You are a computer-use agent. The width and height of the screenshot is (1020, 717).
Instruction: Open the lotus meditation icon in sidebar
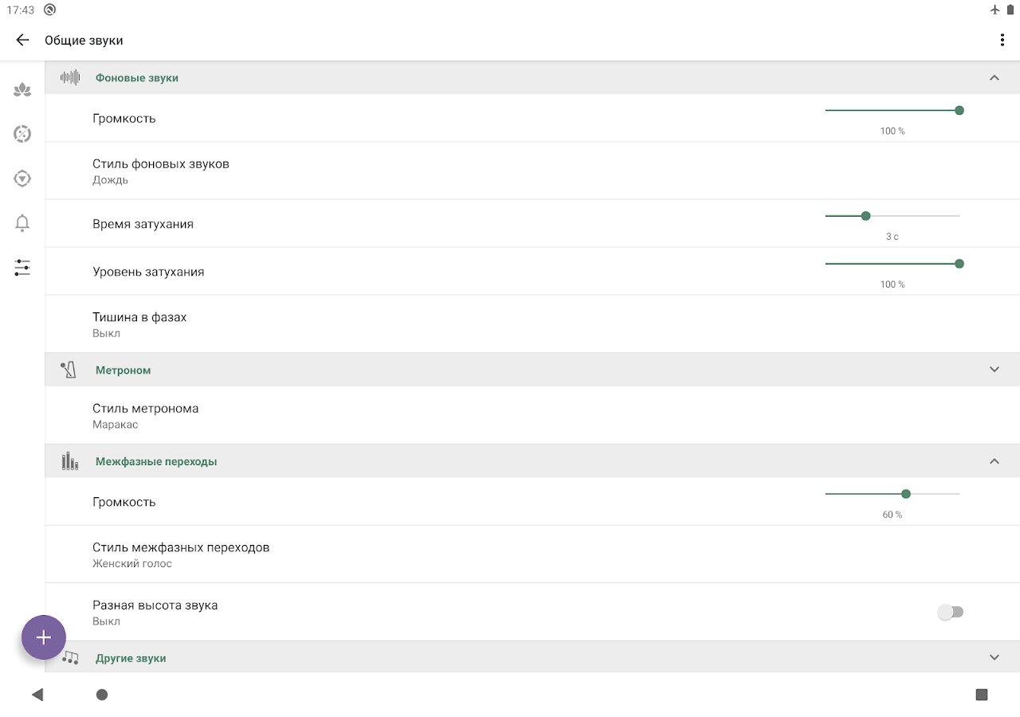point(22,90)
